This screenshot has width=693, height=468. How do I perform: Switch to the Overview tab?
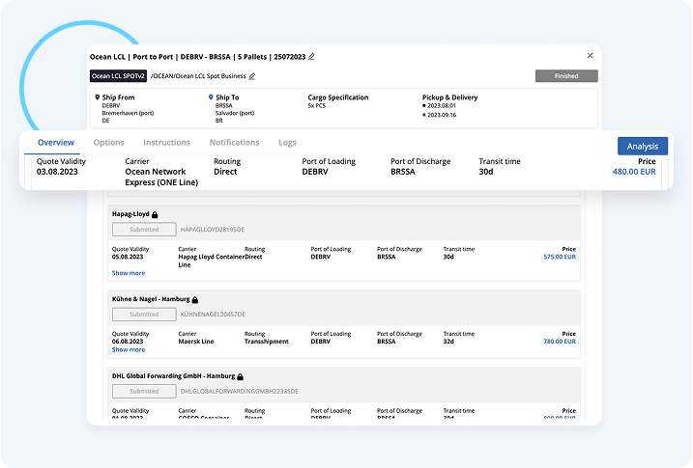click(x=56, y=143)
